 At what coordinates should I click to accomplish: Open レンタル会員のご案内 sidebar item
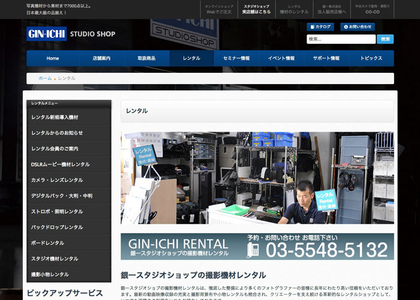point(69,148)
